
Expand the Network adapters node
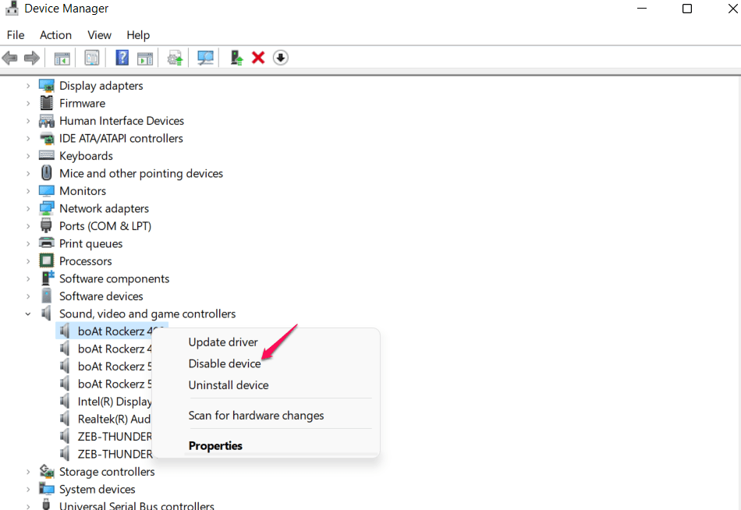[28, 208]
